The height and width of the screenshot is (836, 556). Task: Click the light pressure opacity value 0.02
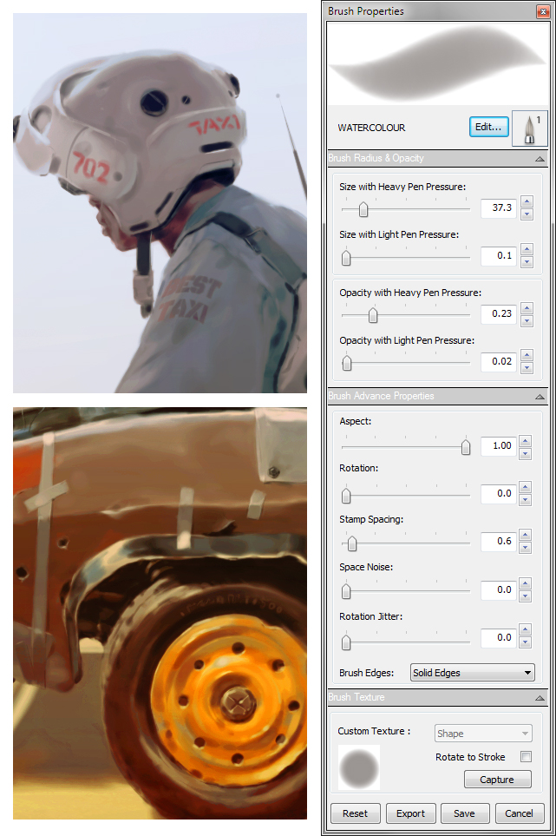tap(499, 361)
